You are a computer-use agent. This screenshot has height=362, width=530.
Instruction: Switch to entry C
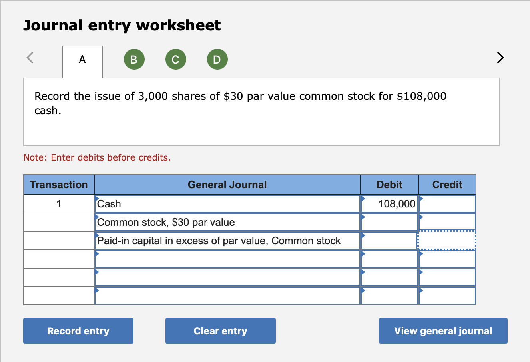coord(175,60)
